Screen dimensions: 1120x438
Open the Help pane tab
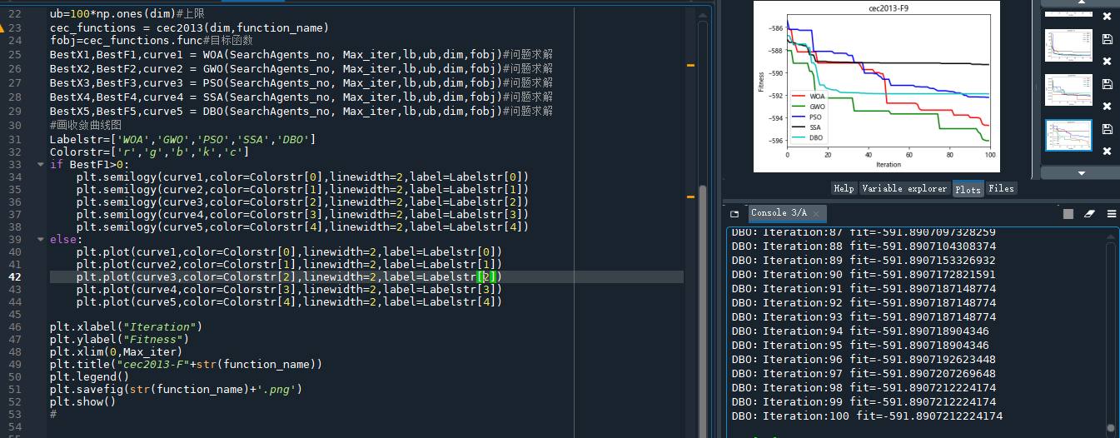(844, 188)
